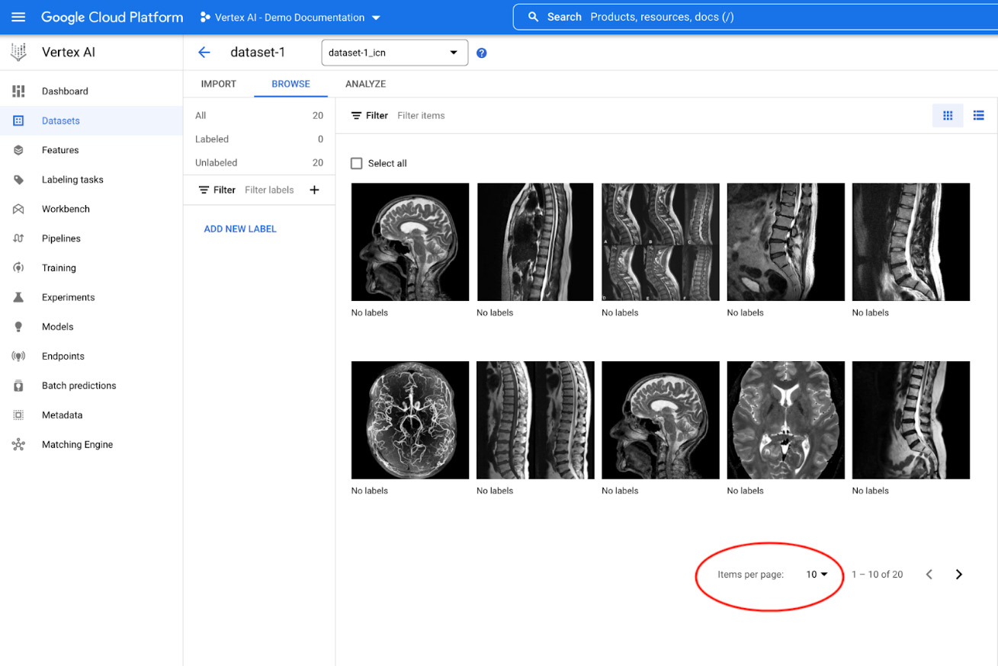
Task: Select the Unlabeled filter row
Action: tap(259, 162)
